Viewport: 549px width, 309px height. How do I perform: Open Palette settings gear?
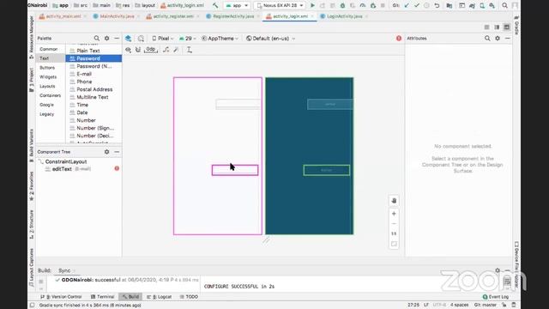coord(106,38)
